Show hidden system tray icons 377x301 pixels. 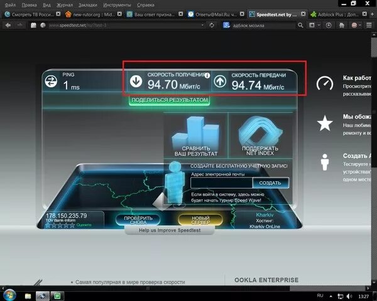click(331, 297)
